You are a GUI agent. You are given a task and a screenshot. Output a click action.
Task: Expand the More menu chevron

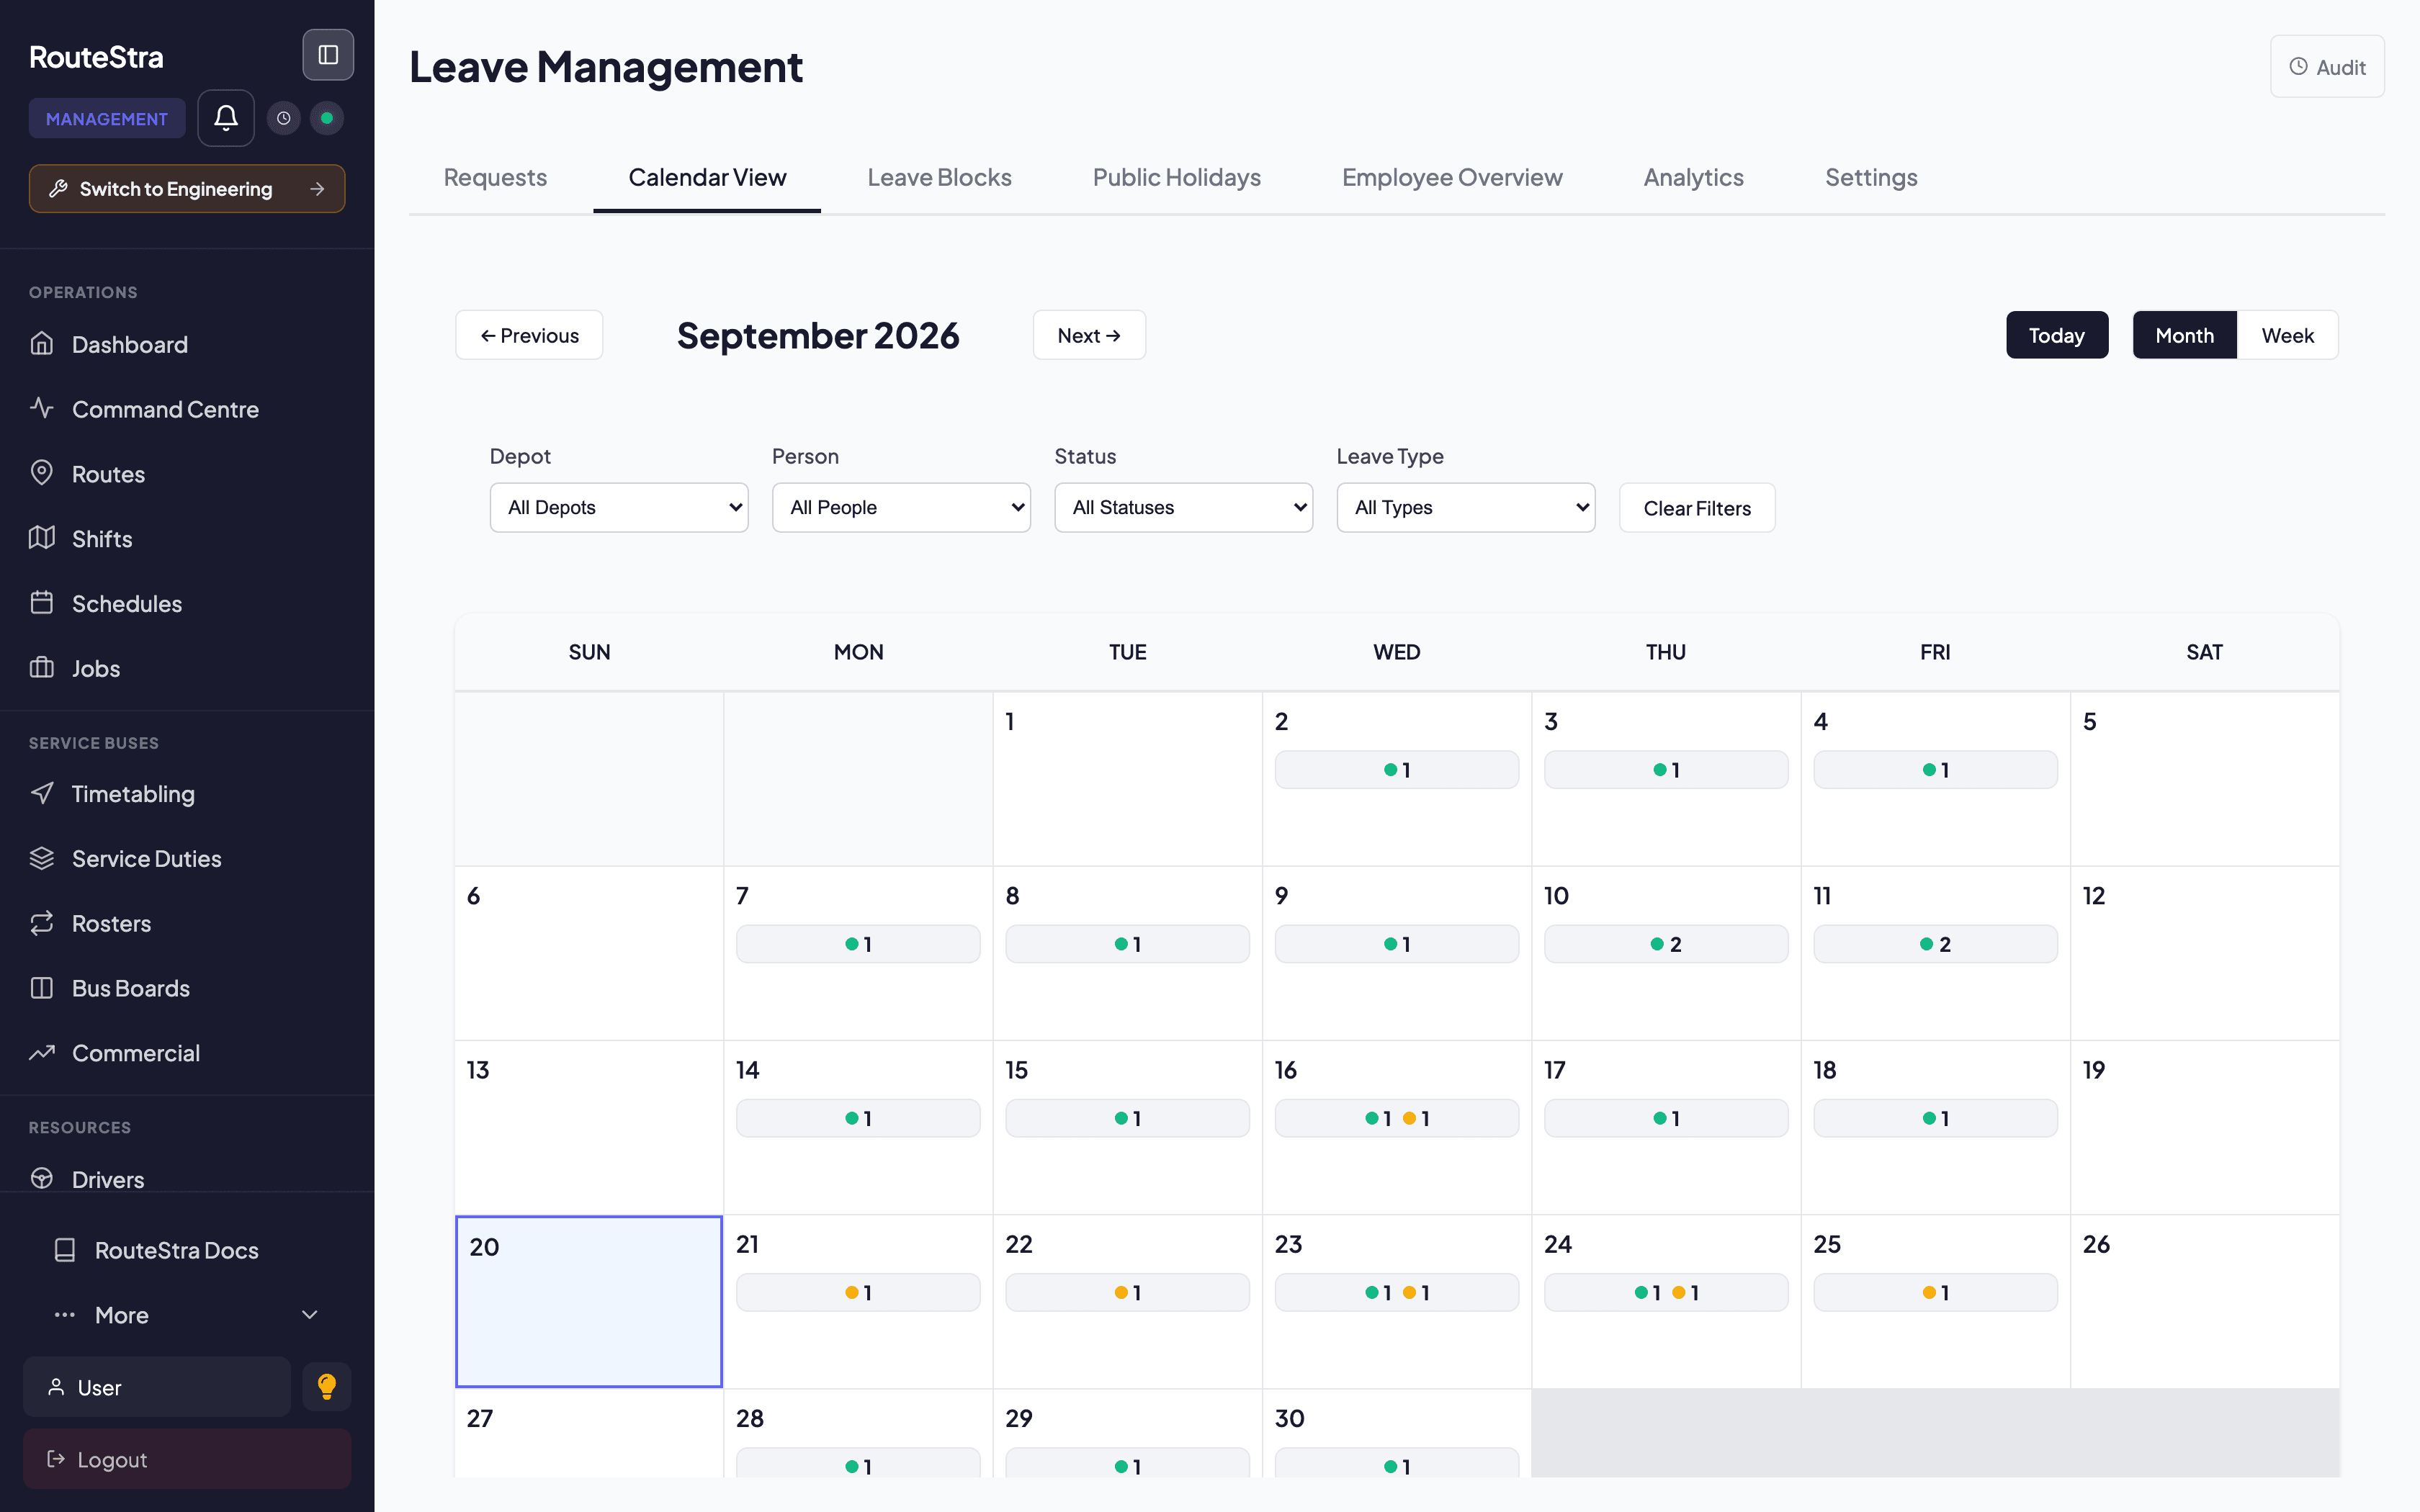pyautogui.click(x=310, y=1315)
